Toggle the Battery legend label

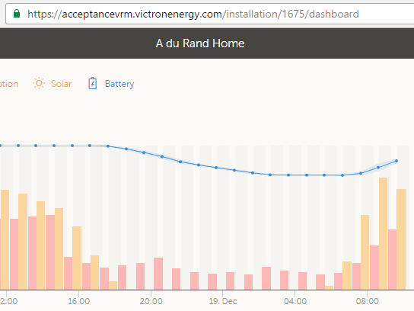point(119,84)
